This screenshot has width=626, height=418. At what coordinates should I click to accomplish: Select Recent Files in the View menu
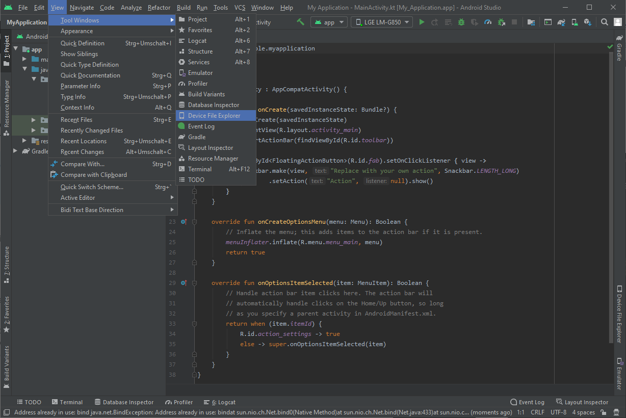(x=76, y=120)
